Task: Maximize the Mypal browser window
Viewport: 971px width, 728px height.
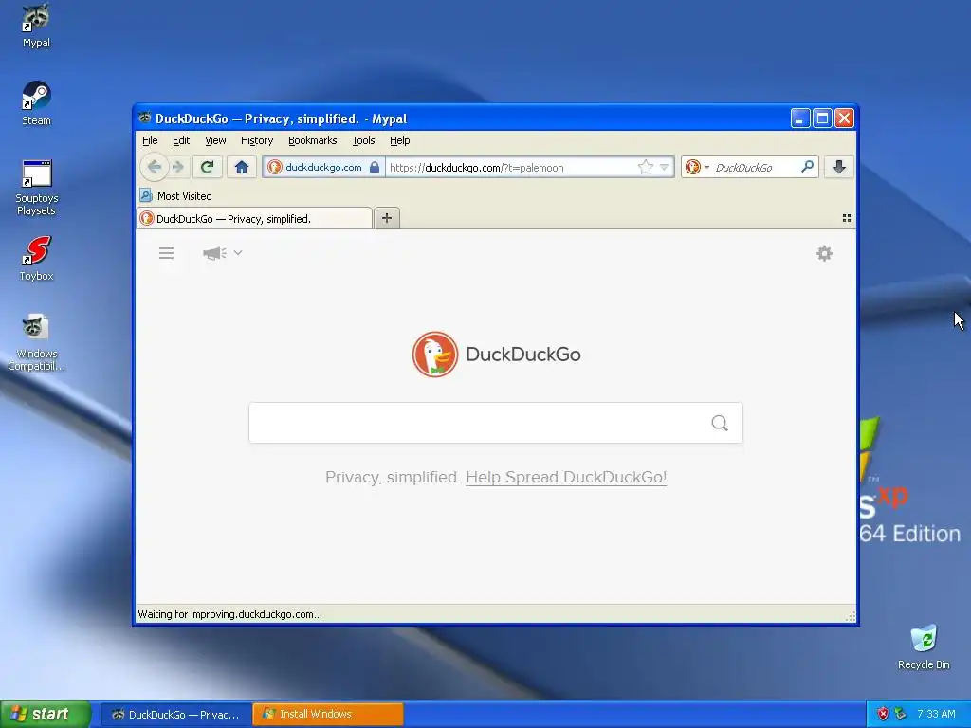Action: [x=822, y=118]
